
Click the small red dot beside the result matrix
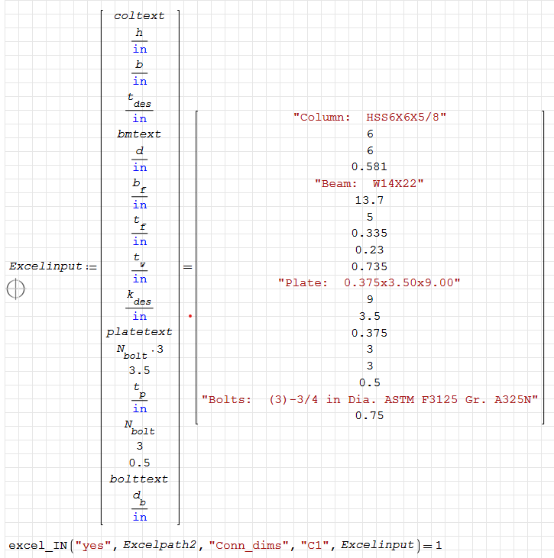[x=190, y=315]
